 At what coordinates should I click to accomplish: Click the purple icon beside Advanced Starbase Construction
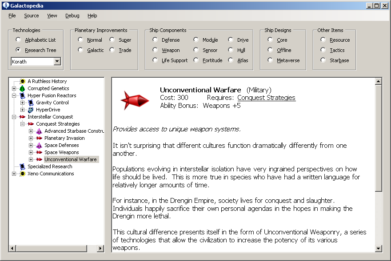point(39,131)
